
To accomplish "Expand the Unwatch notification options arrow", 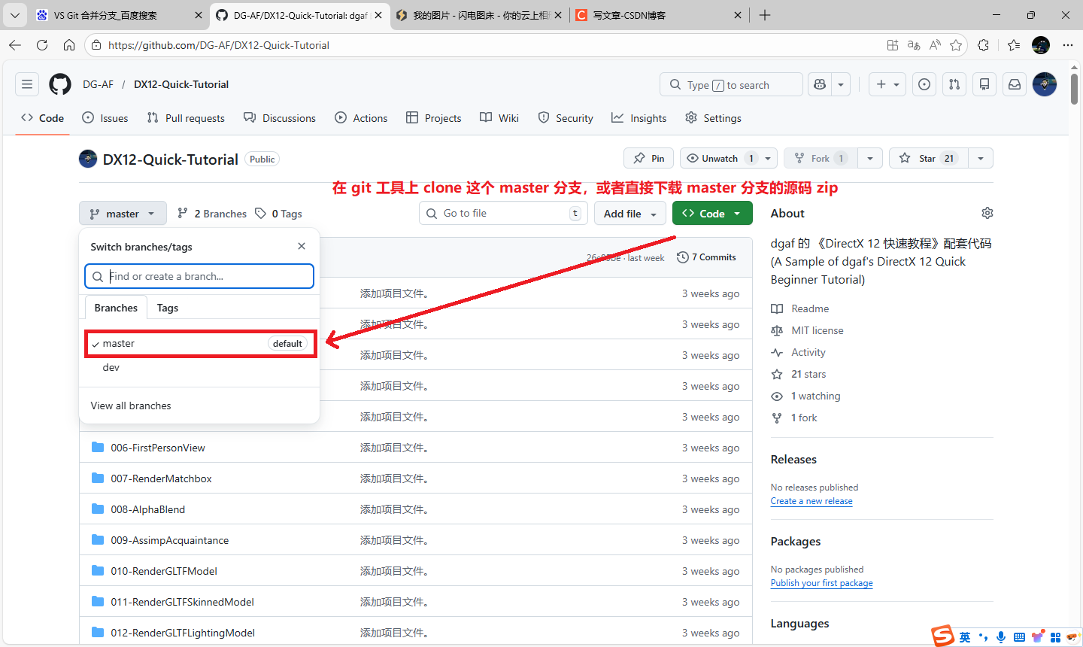I will click(x=768, y=158).
